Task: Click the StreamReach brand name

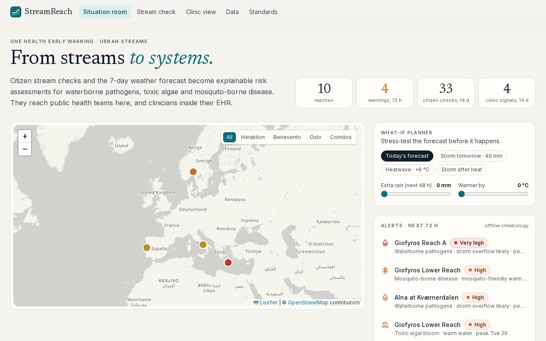Action: point(48,12)
